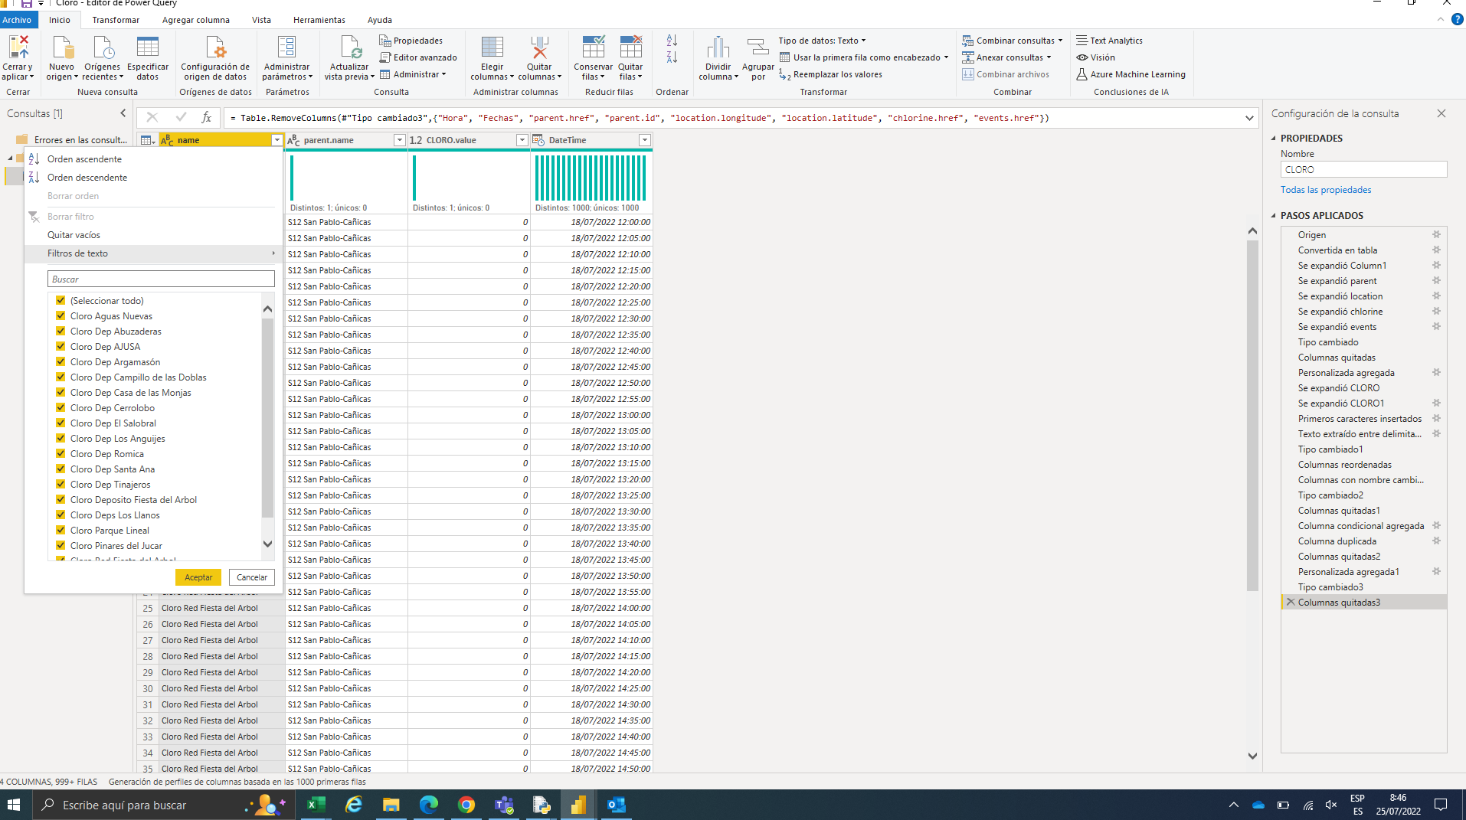This screenshot has height=820, width=1466.
Task: Open Text Analytics tool
Action: pyautogui.click(x=1109, y=41)
